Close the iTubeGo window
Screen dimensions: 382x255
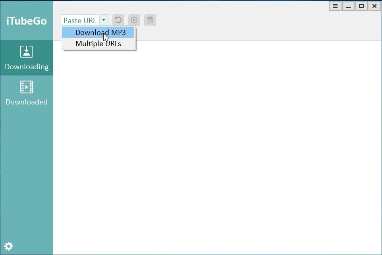[x=374, y=6]
